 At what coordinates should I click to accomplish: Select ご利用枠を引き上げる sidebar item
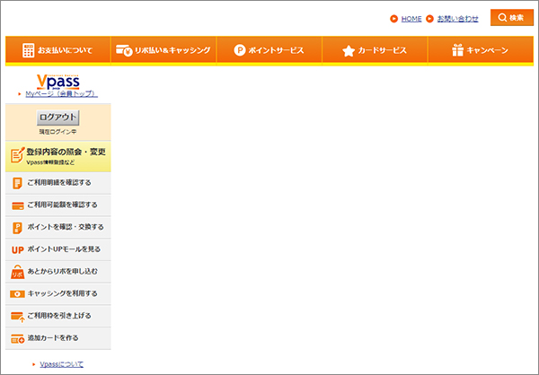(58, 316)
